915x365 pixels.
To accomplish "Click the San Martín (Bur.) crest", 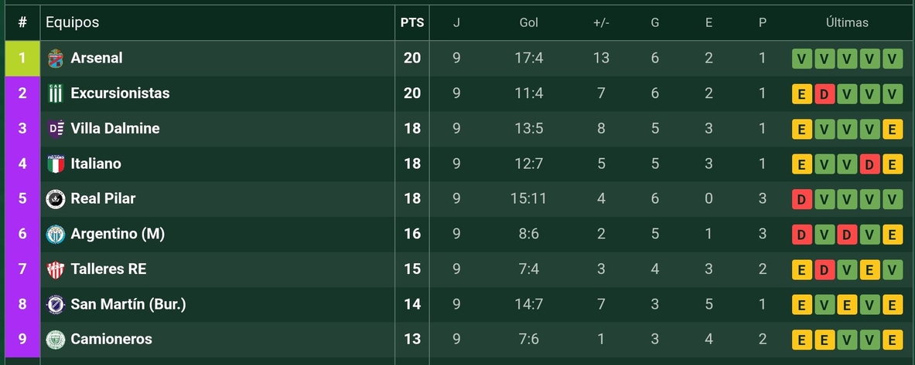I will (55, 304).
